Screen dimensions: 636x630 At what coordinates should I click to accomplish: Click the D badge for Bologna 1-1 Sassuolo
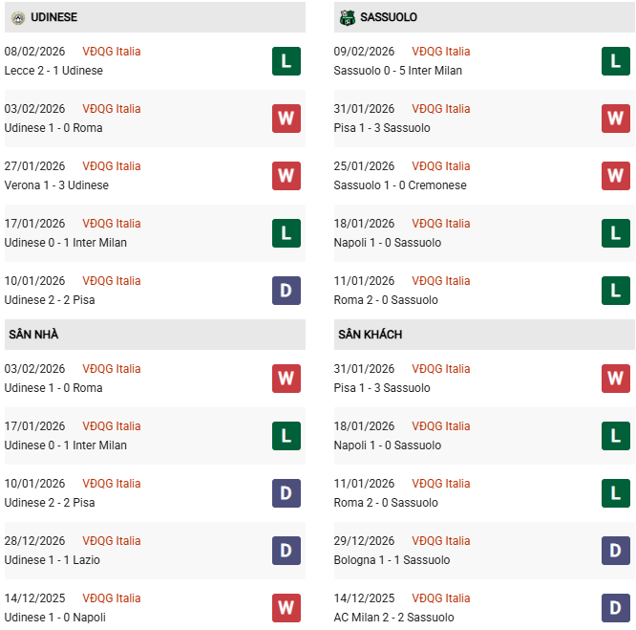616,551
